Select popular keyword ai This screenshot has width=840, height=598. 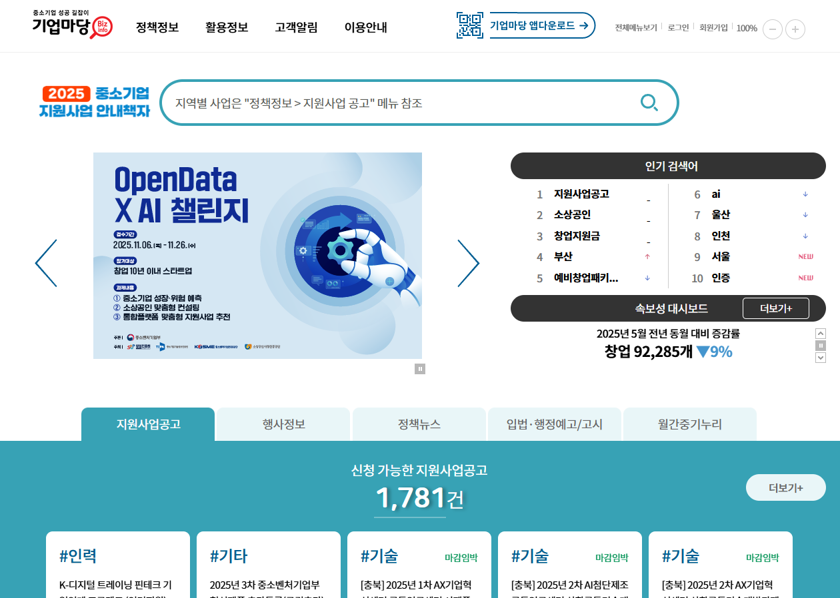tap(716, 194)
